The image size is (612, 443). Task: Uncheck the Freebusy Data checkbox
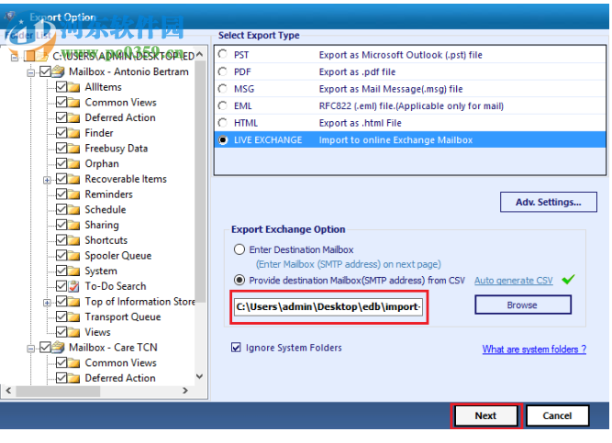click(61, 148)
